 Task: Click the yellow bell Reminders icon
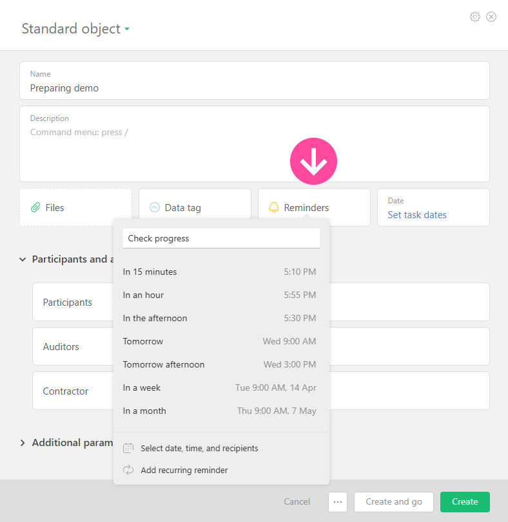[x=274, y=208]
